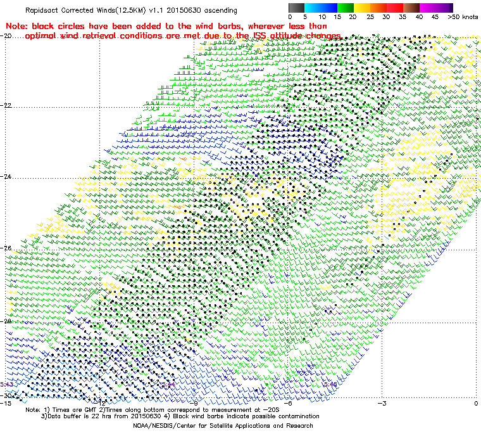Click the '-3' longitude axis label

(382, 403)
